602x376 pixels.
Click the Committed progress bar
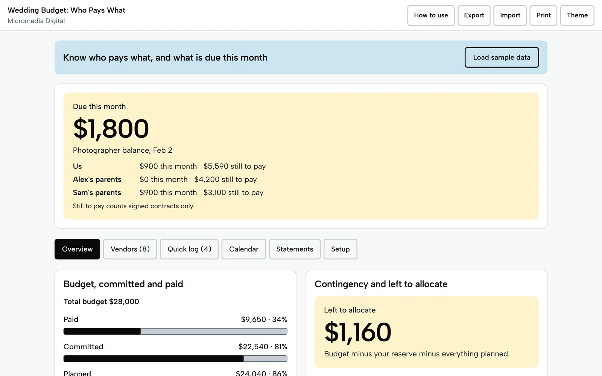pos(175,359)
